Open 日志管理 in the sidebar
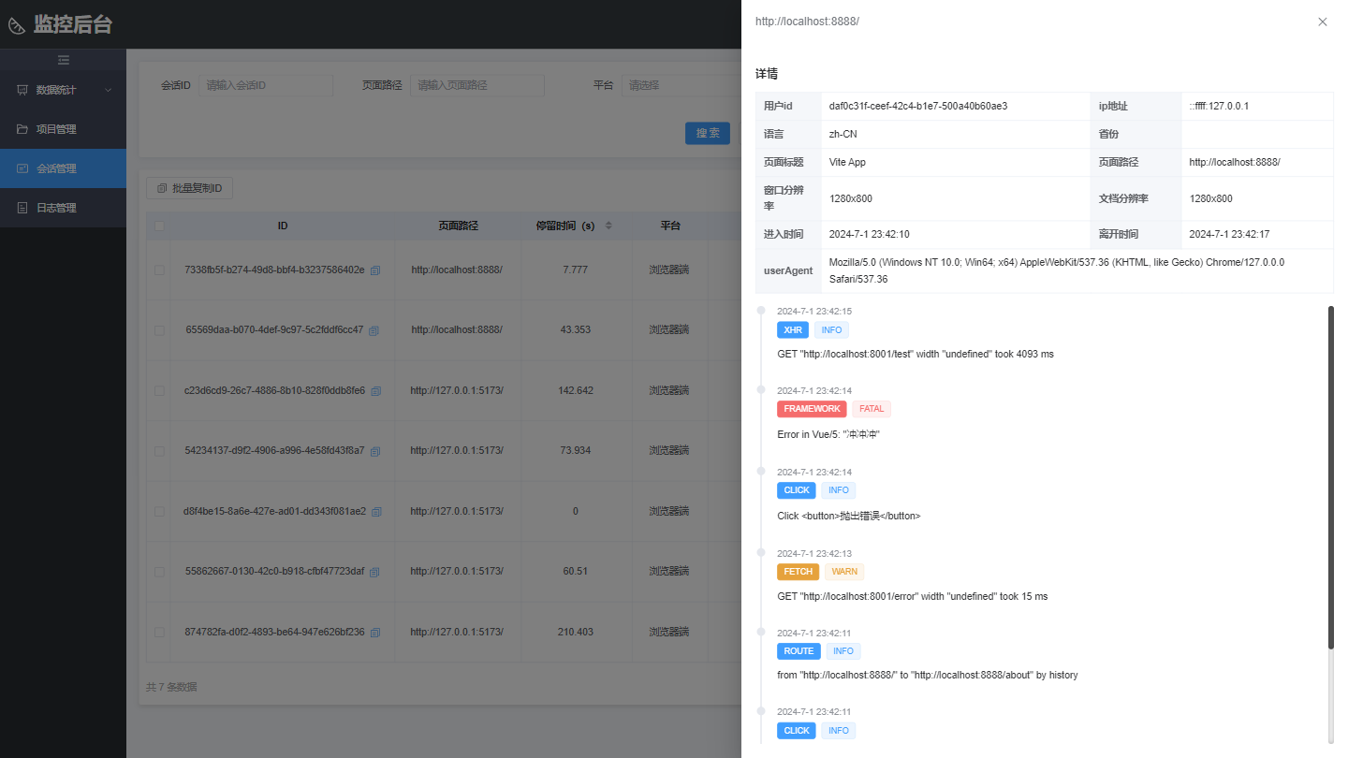The width and height of the screenshot is (1348, 758). [x=63, y=208]
